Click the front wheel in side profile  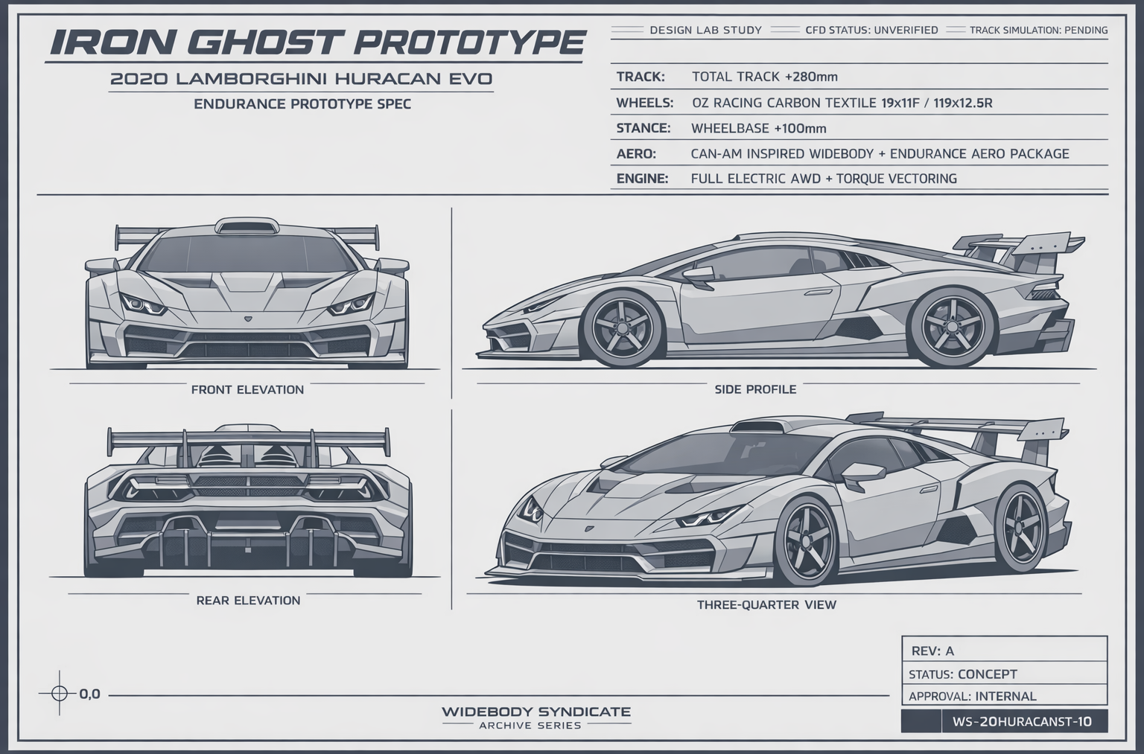point(623,328)
